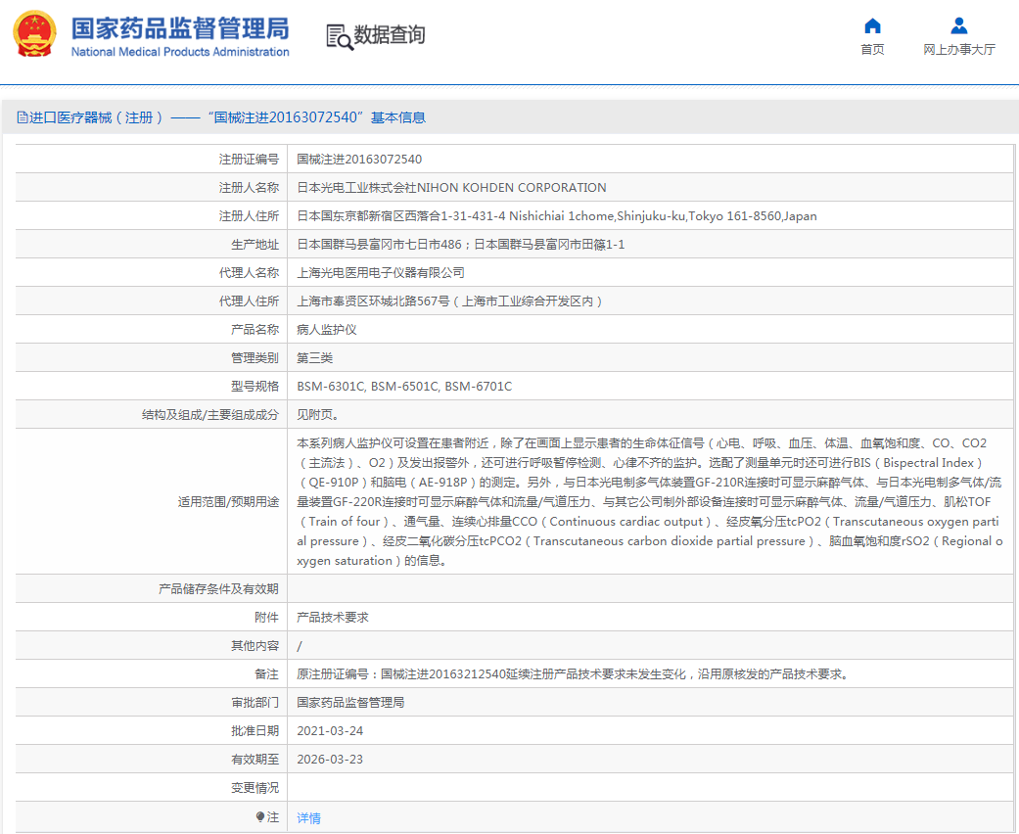The height and width of the screenshot is (834, 1019).
Task: Click the 代理人名称 row label
Action: tap(249, 273)
